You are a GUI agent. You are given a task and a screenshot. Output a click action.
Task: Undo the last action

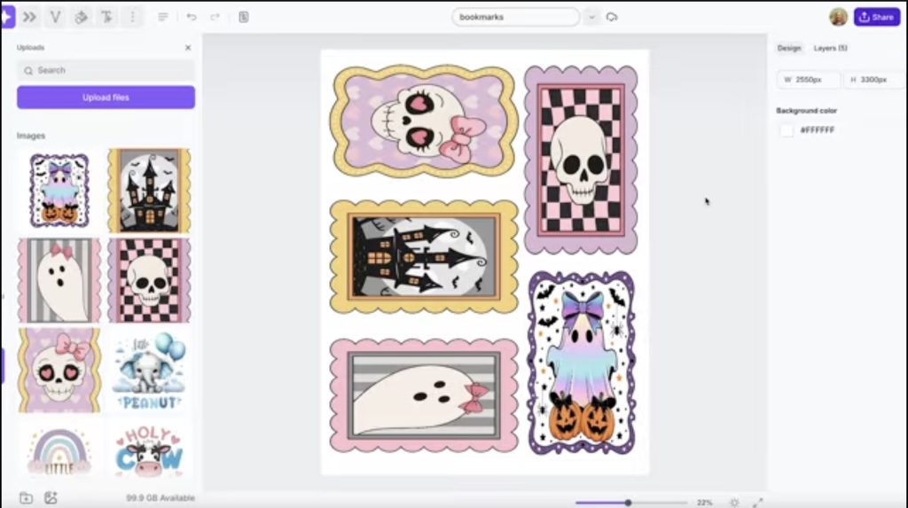[192, 18]
